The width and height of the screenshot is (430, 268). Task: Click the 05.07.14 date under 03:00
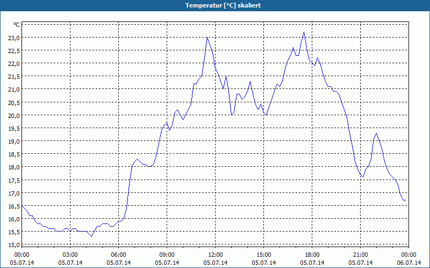pos(70,263)
